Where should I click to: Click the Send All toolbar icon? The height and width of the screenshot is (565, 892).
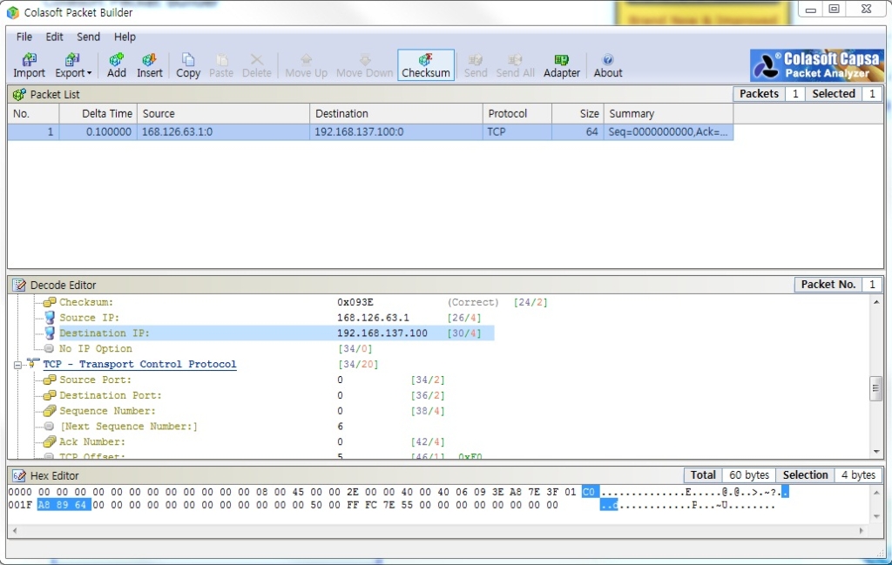pyautogui.click(x=516, y=65)
